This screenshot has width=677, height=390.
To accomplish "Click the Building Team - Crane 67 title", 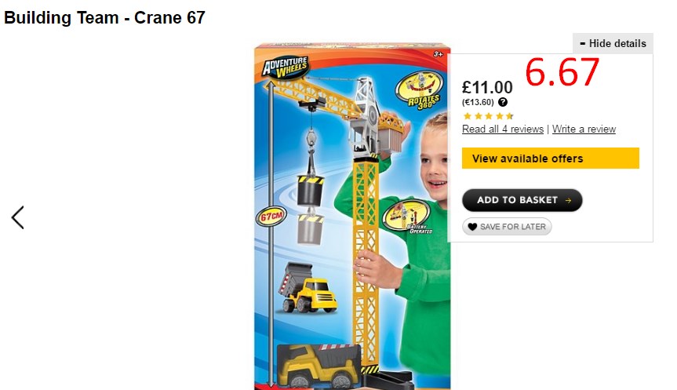I will click(x=104, y=18).
